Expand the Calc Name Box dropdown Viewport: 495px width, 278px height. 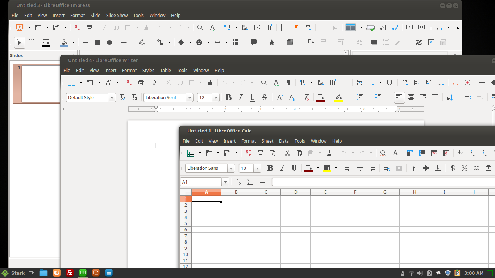225,182
